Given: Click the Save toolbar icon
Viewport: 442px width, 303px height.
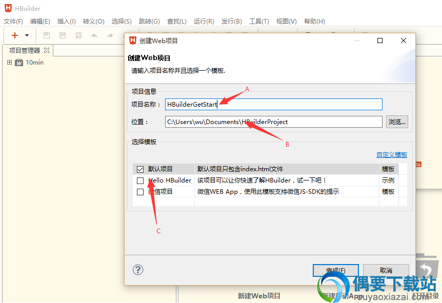Looking at the screenshot, I should pyautogui.click(x=47, y=35).
